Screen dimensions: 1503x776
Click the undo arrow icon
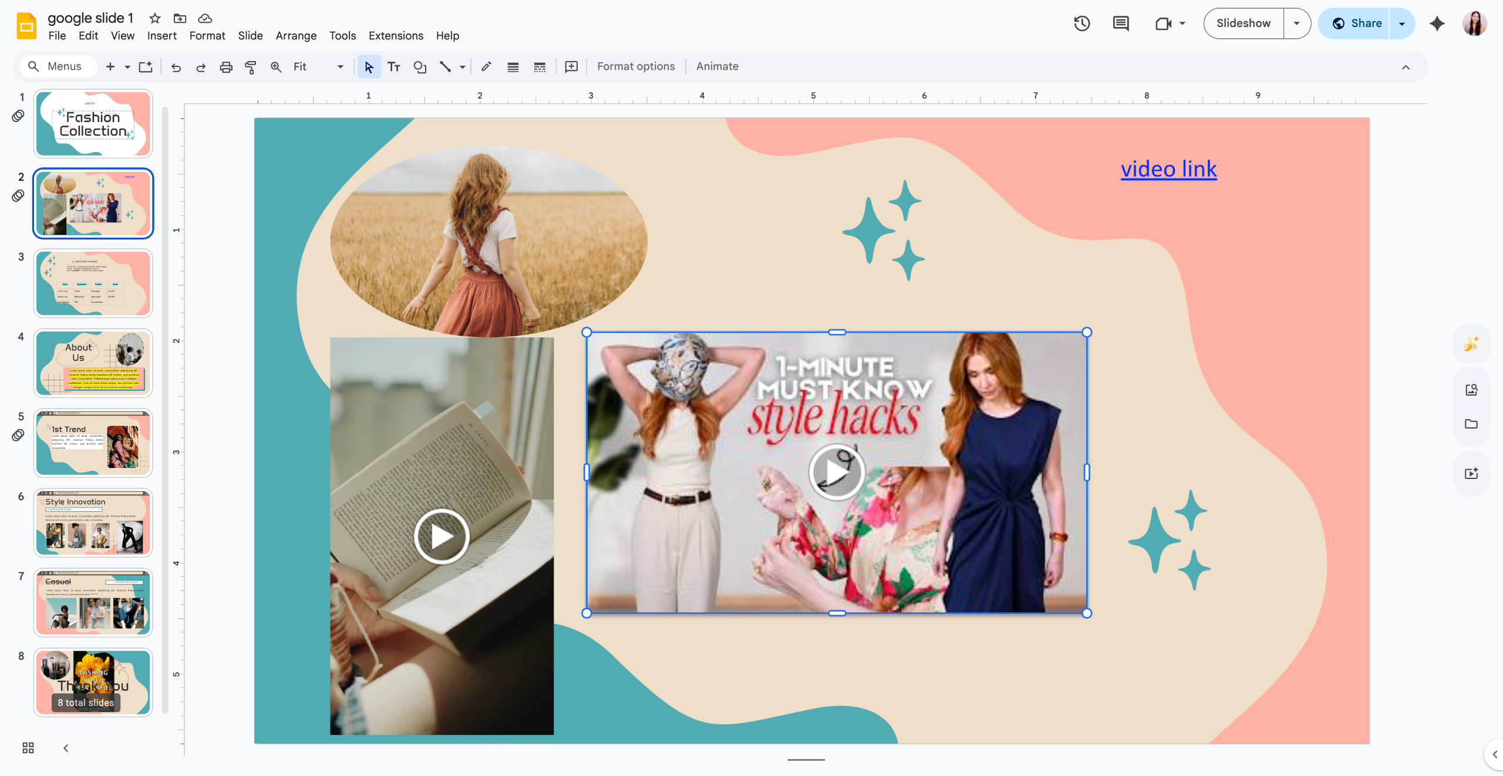pos(176,67)
